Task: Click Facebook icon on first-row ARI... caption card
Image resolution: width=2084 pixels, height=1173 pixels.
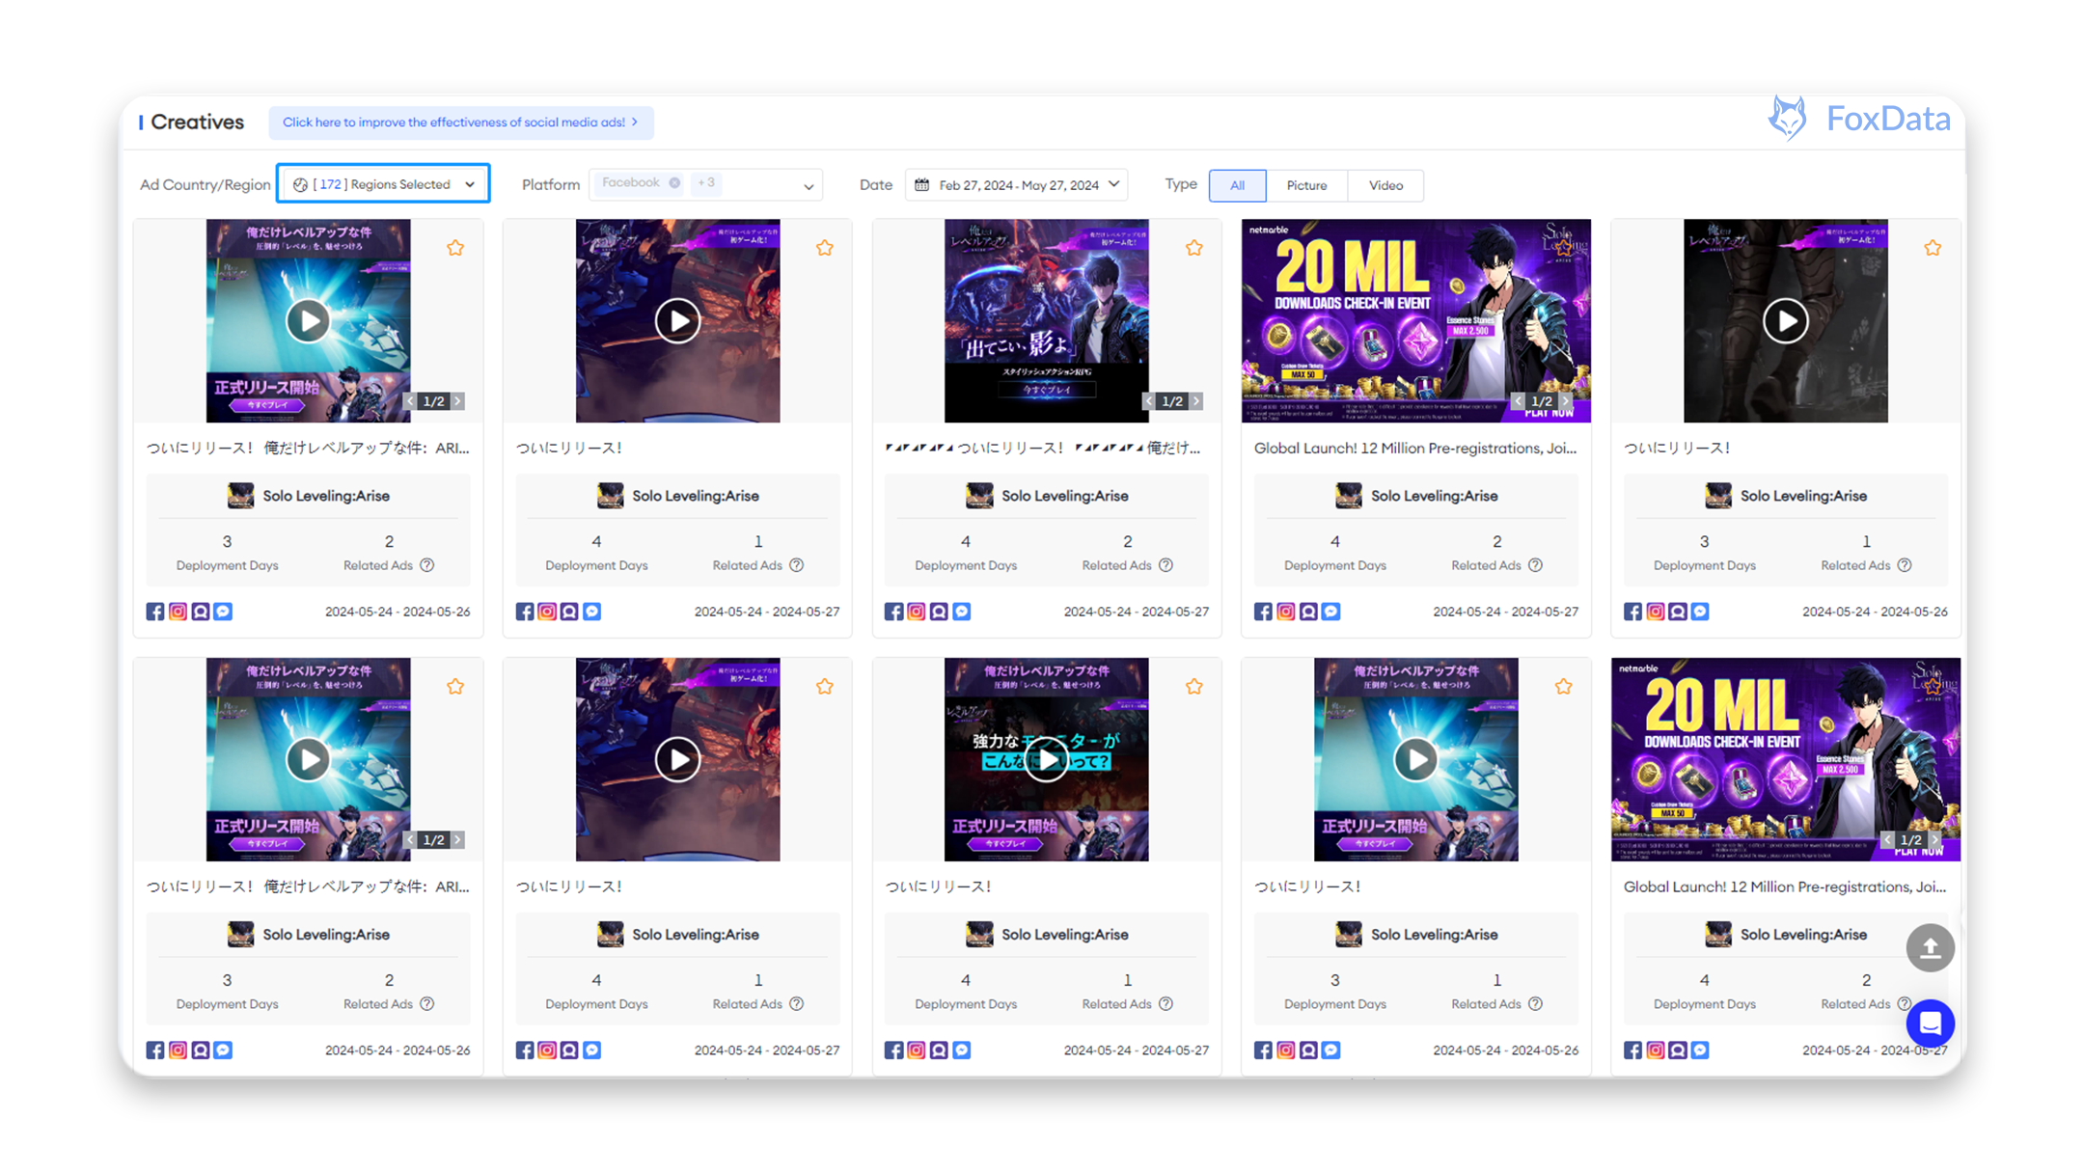Action: (155, 612)
